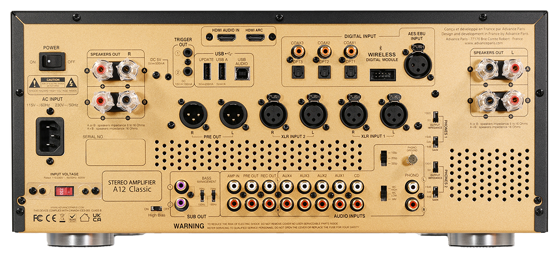Select SUB OUT jack 2

182,203
